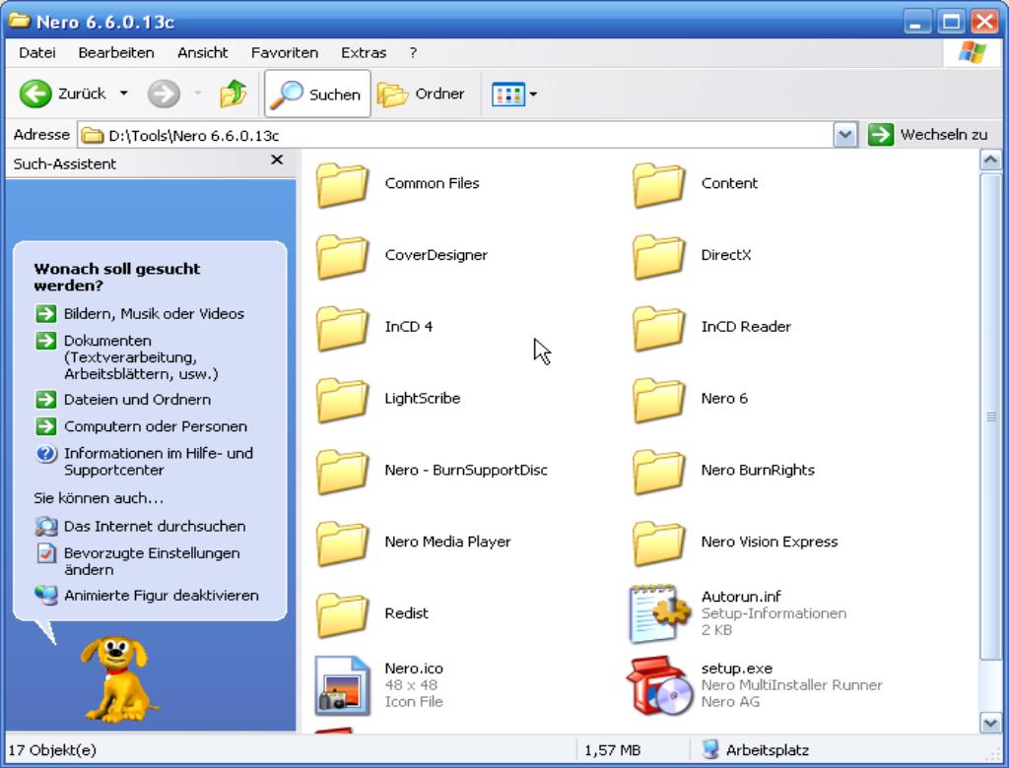Select the Nero.ico file icon
Screen dimensions: 1009x768
click(342, 685)
